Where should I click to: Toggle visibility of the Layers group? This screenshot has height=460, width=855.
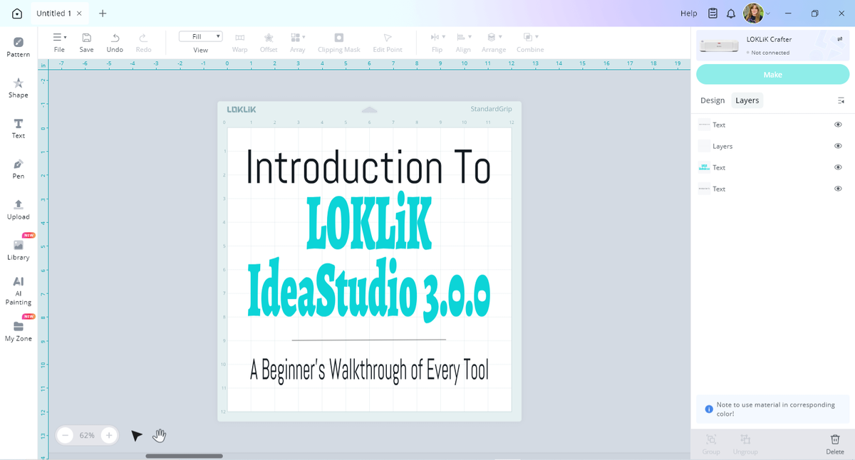[x=838, y=146]
